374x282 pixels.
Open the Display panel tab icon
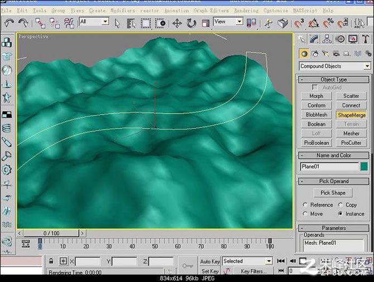(353, 39)
